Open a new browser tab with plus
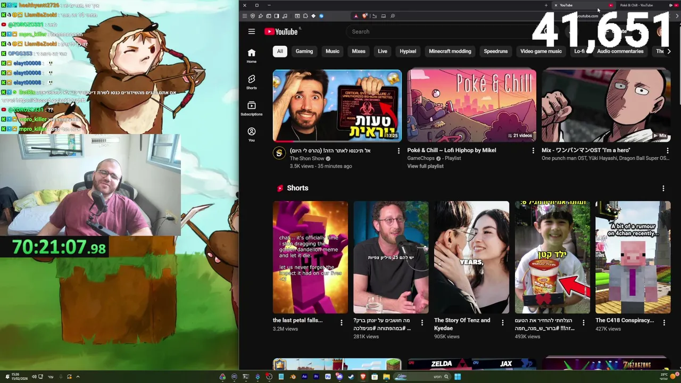Image resolution: width=681 pixels, height=383 pixels. tap(546, 5)
